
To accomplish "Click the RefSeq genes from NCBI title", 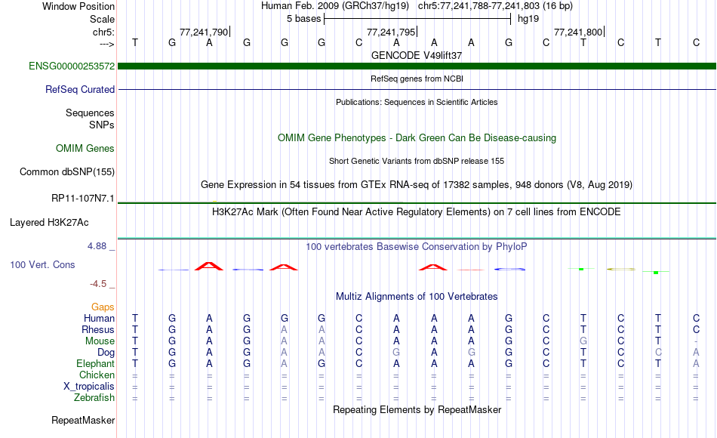I will 417,79.
